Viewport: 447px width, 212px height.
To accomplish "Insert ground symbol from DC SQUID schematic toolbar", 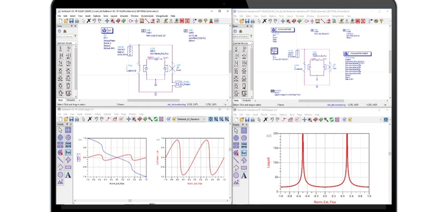I will pos(136,21).
